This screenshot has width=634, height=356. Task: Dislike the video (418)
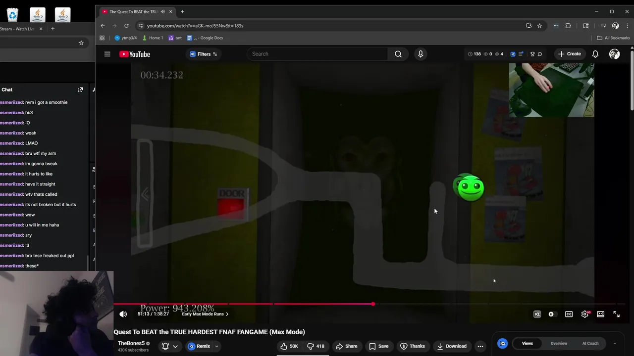316,346
